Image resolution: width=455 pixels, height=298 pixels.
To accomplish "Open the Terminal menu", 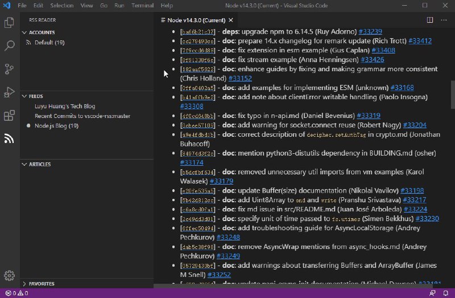I will pyautogui.click(x=143, y=5).
